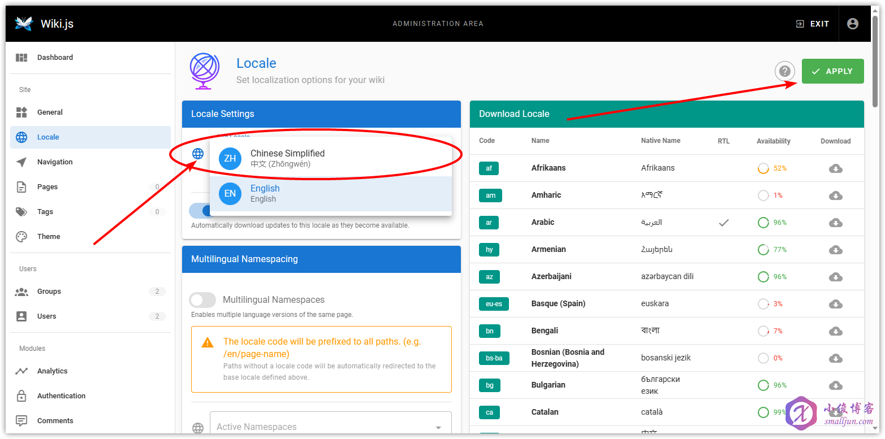Click the Locale page globe illustration

[x=204, y=71]
